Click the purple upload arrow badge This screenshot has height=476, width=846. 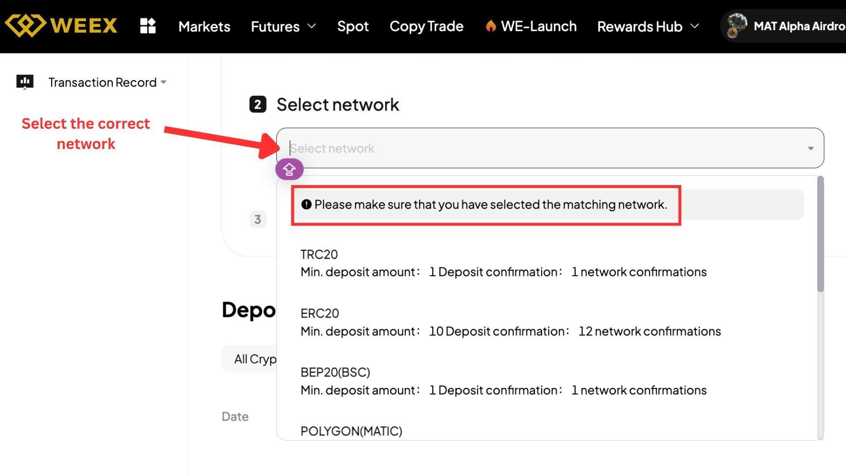click(289, 169)
